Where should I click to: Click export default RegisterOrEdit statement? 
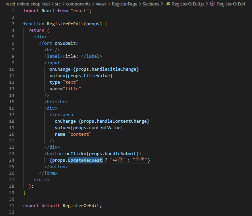[62, 206]
